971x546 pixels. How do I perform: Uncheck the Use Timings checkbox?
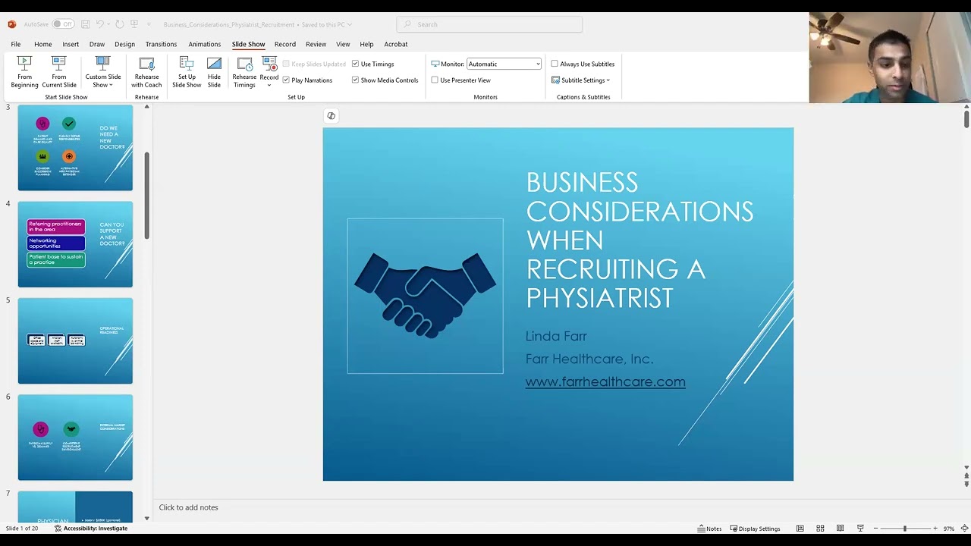[x=355, y=64]
